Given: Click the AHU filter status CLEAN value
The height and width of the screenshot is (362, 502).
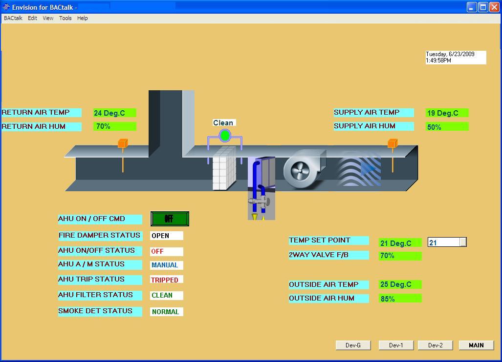Looking at the screenshot, I should (x=167, y=296).
